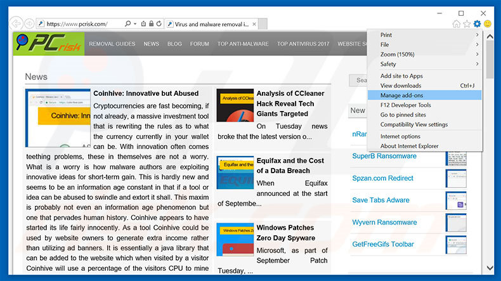Click the Windows Patches article thumbnail

pos(235,240)
